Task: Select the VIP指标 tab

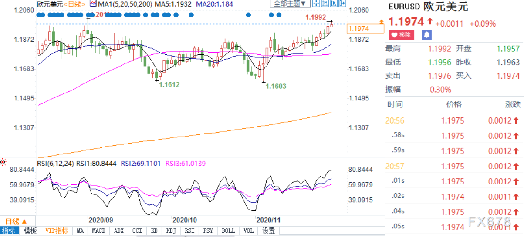Action: click(57, 230)
